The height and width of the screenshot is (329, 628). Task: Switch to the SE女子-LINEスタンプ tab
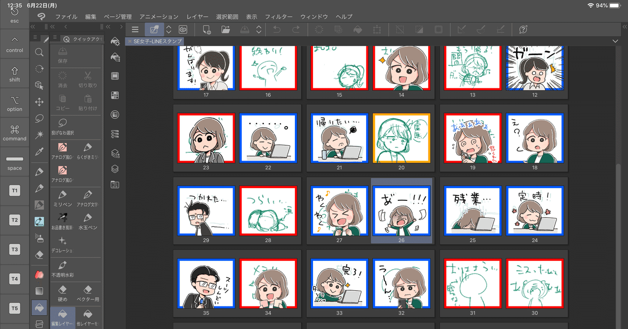tap(157, 41)
